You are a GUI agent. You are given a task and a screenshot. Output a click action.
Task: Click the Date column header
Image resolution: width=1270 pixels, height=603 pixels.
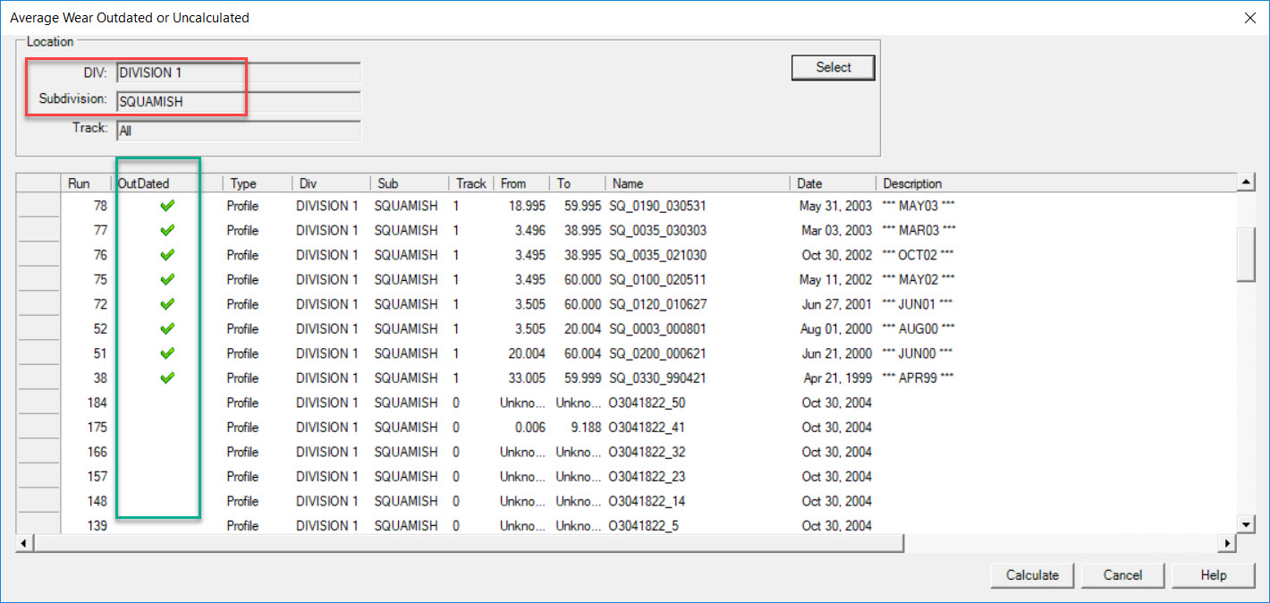(x=832, y=183)
